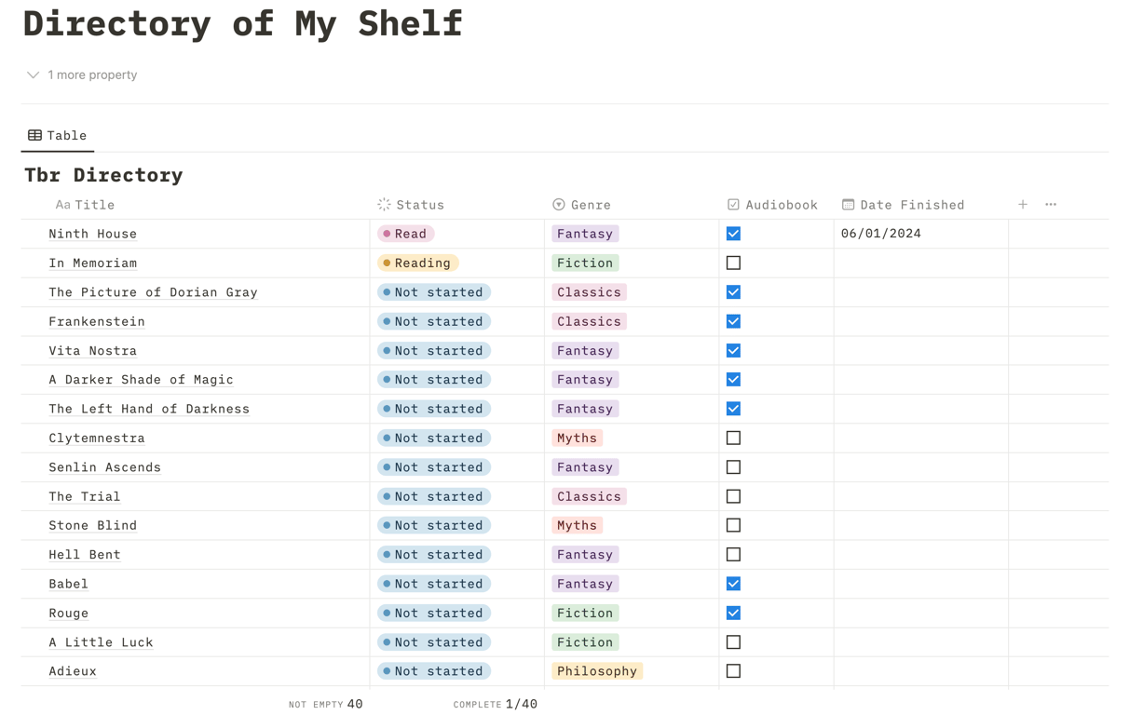1143x715 pixels.
Task: Click the Date Finished cell showing 06/01/2024
Action: click(881, 234)
